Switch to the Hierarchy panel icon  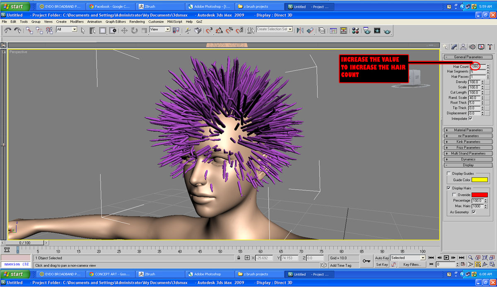[463, 47]
